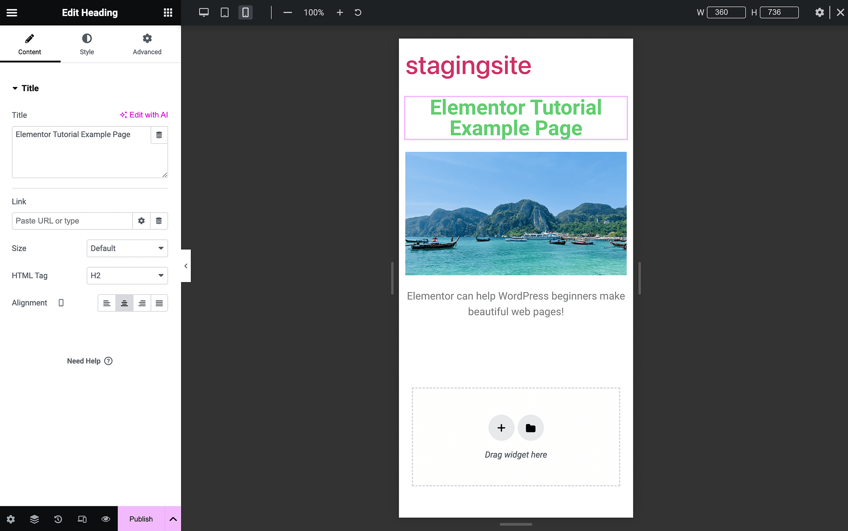Click the Need Help link
848x531 pixels.
click(89, 361)
